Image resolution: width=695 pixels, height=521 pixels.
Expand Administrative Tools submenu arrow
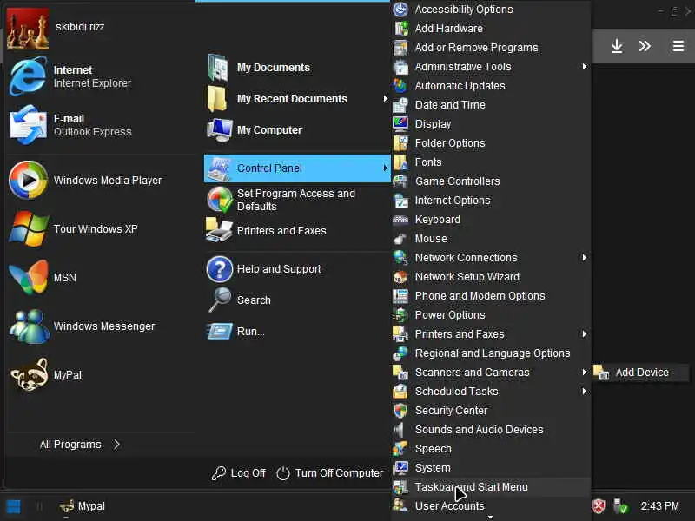coord(585,67)
